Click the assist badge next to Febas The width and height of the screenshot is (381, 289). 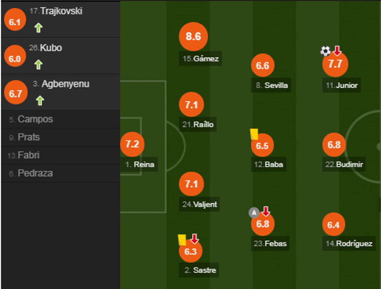click(x=254, y=212)
